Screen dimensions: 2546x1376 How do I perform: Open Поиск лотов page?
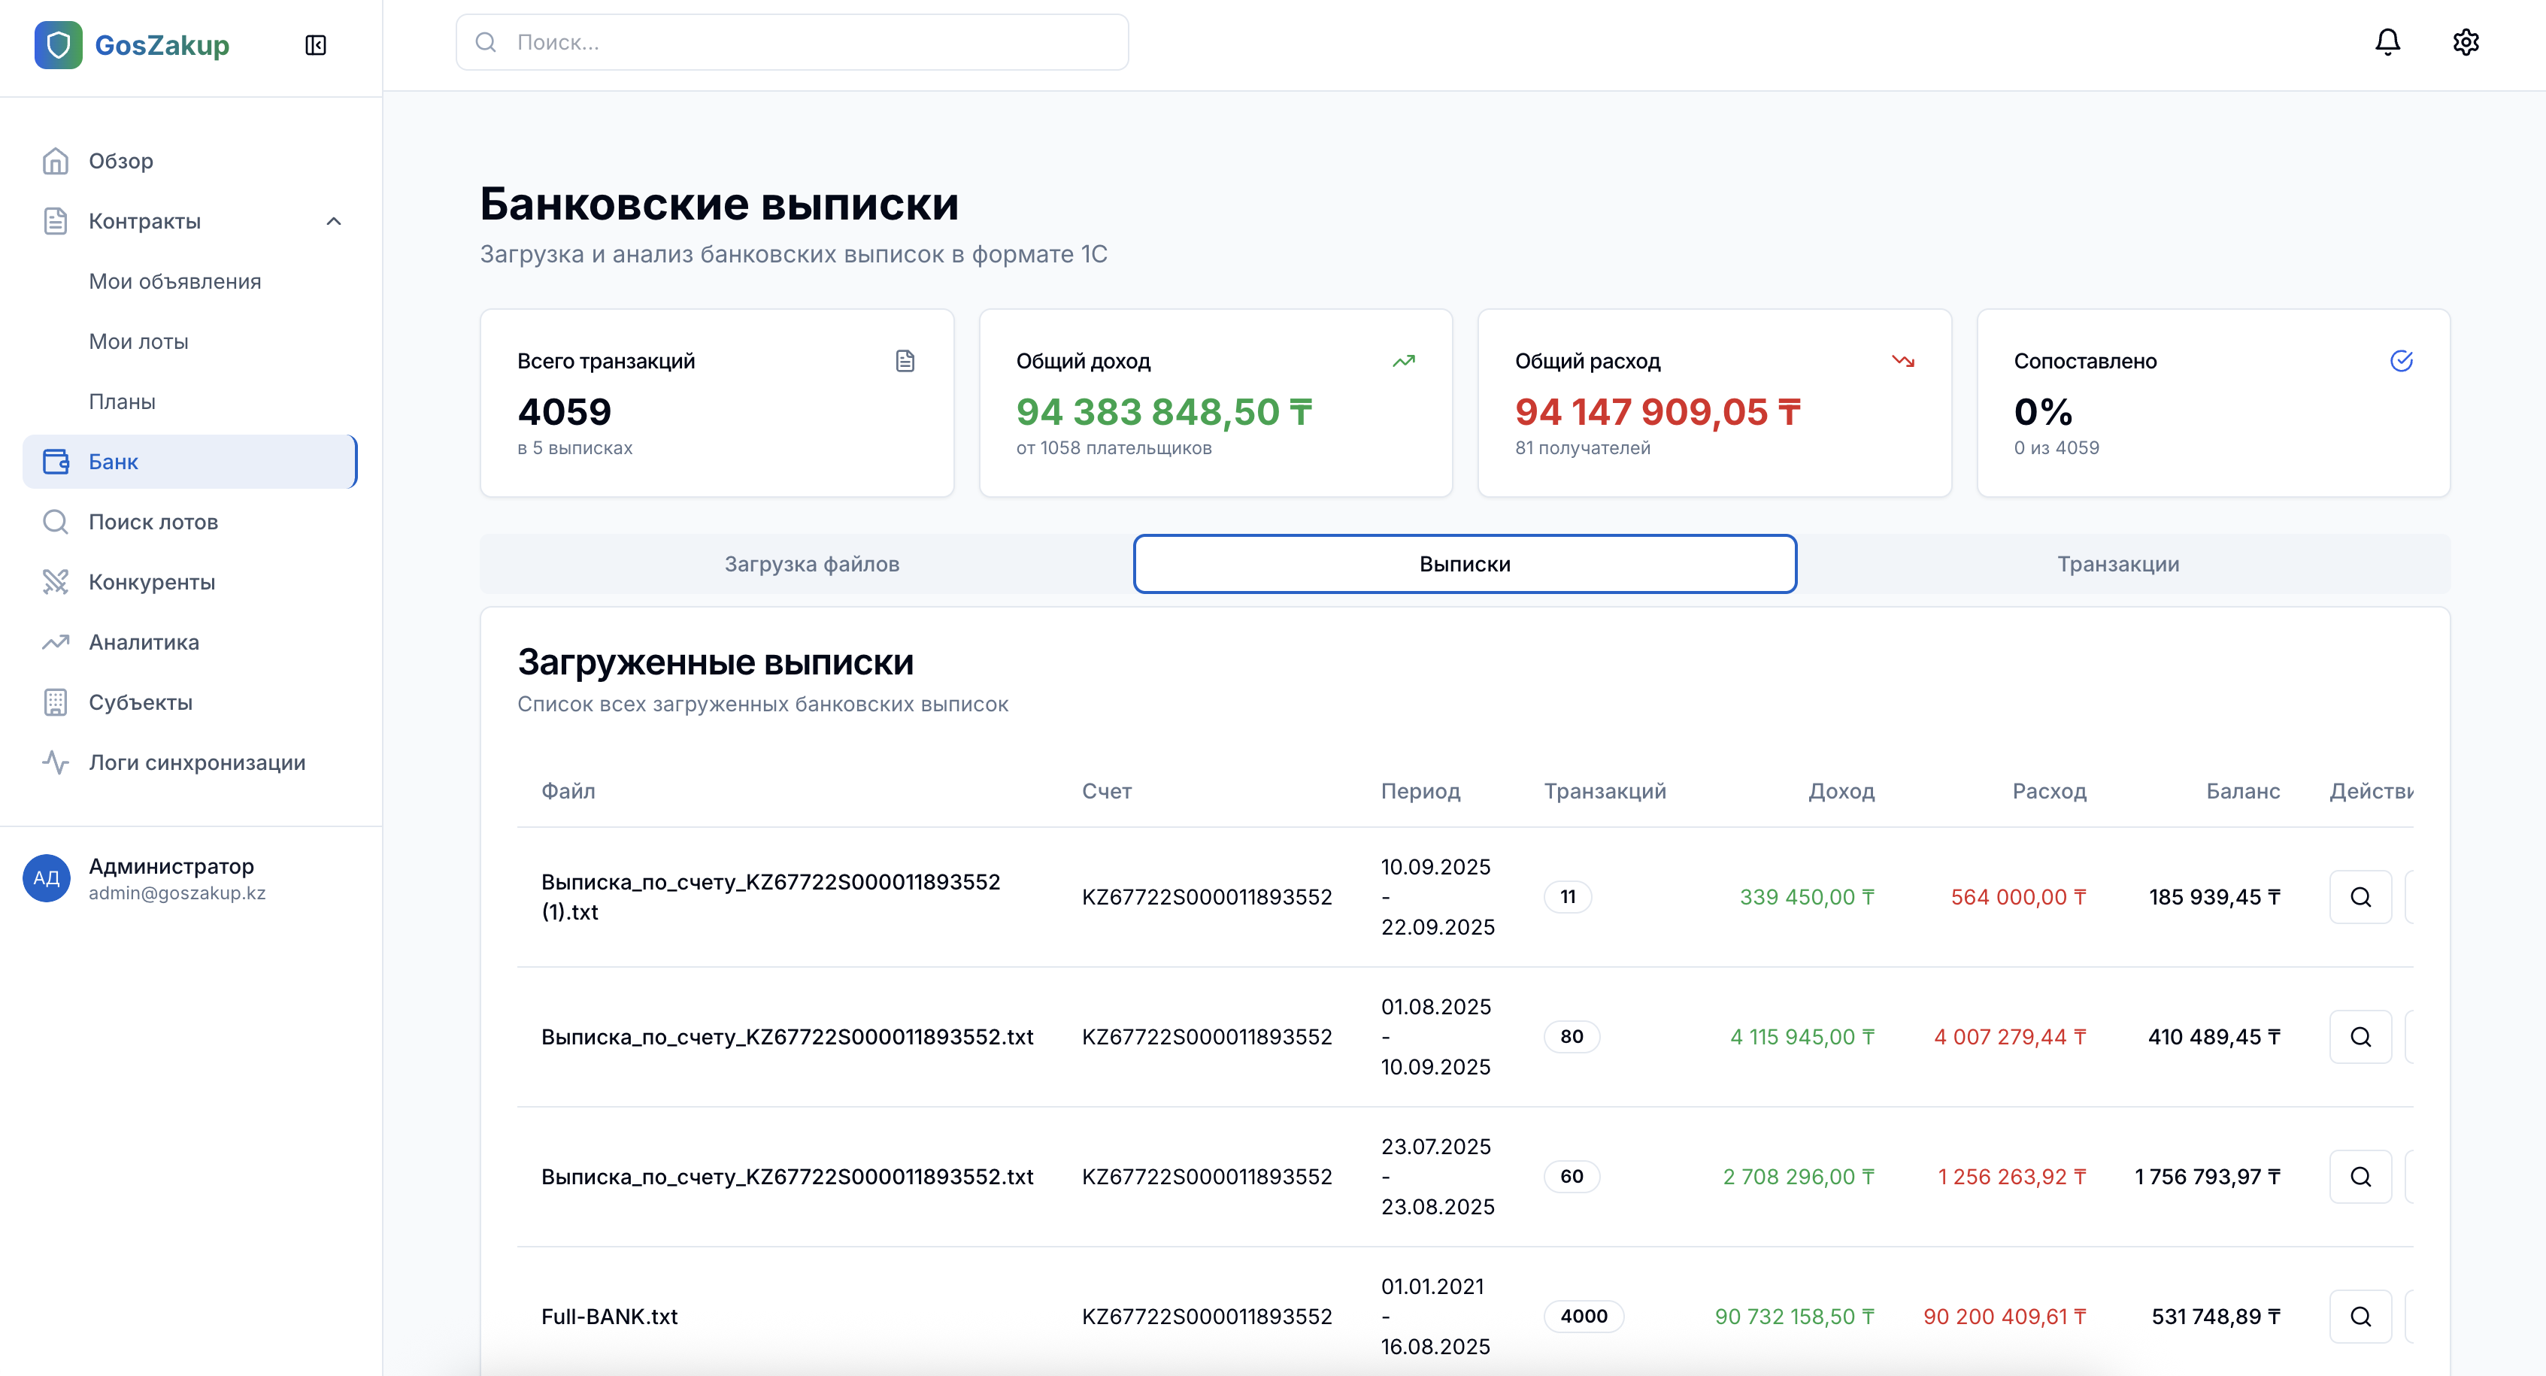coord(153,522)
